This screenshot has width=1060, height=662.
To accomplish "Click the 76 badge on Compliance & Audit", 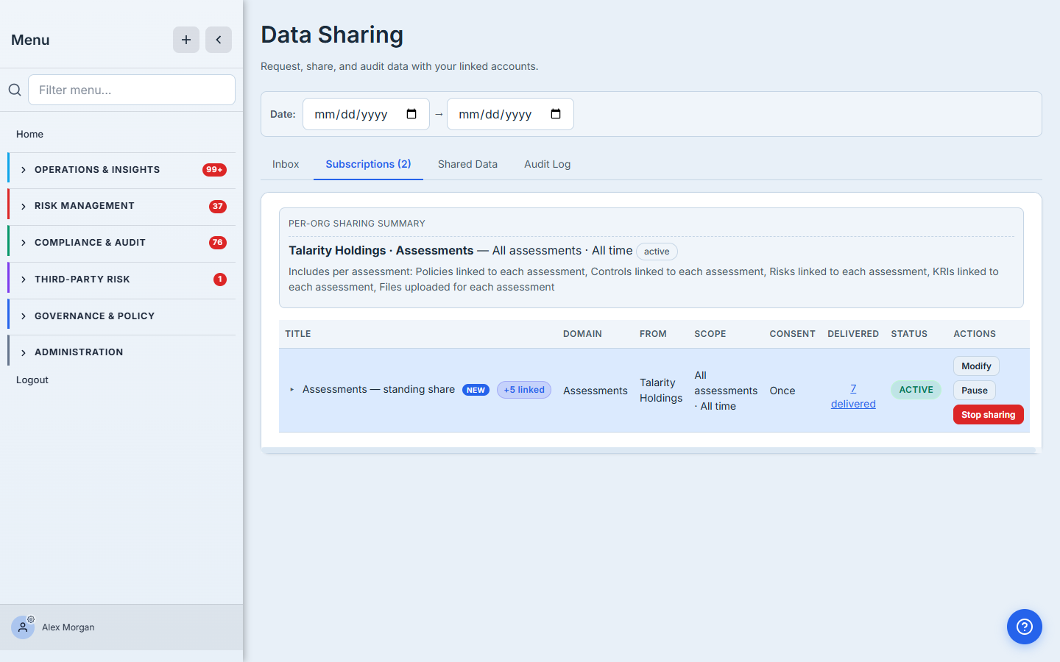I will [x=218, y=243].
